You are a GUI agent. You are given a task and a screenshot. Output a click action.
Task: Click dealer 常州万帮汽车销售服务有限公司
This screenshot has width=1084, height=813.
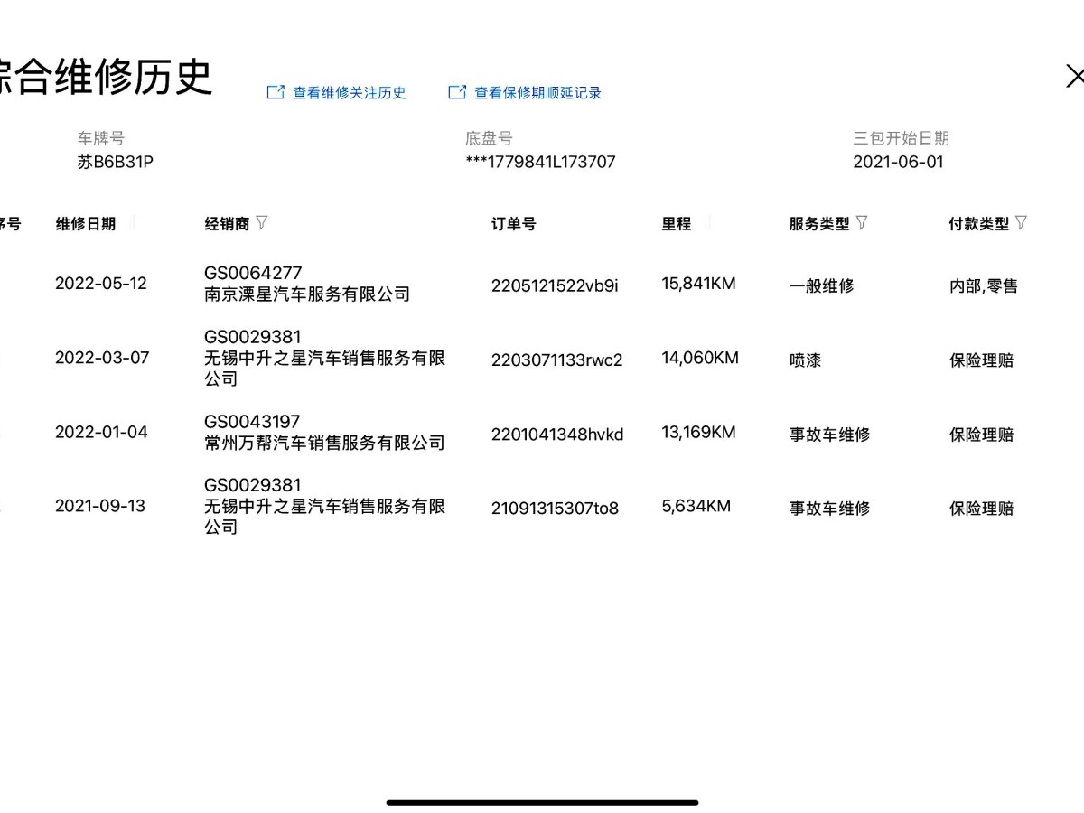324,443
